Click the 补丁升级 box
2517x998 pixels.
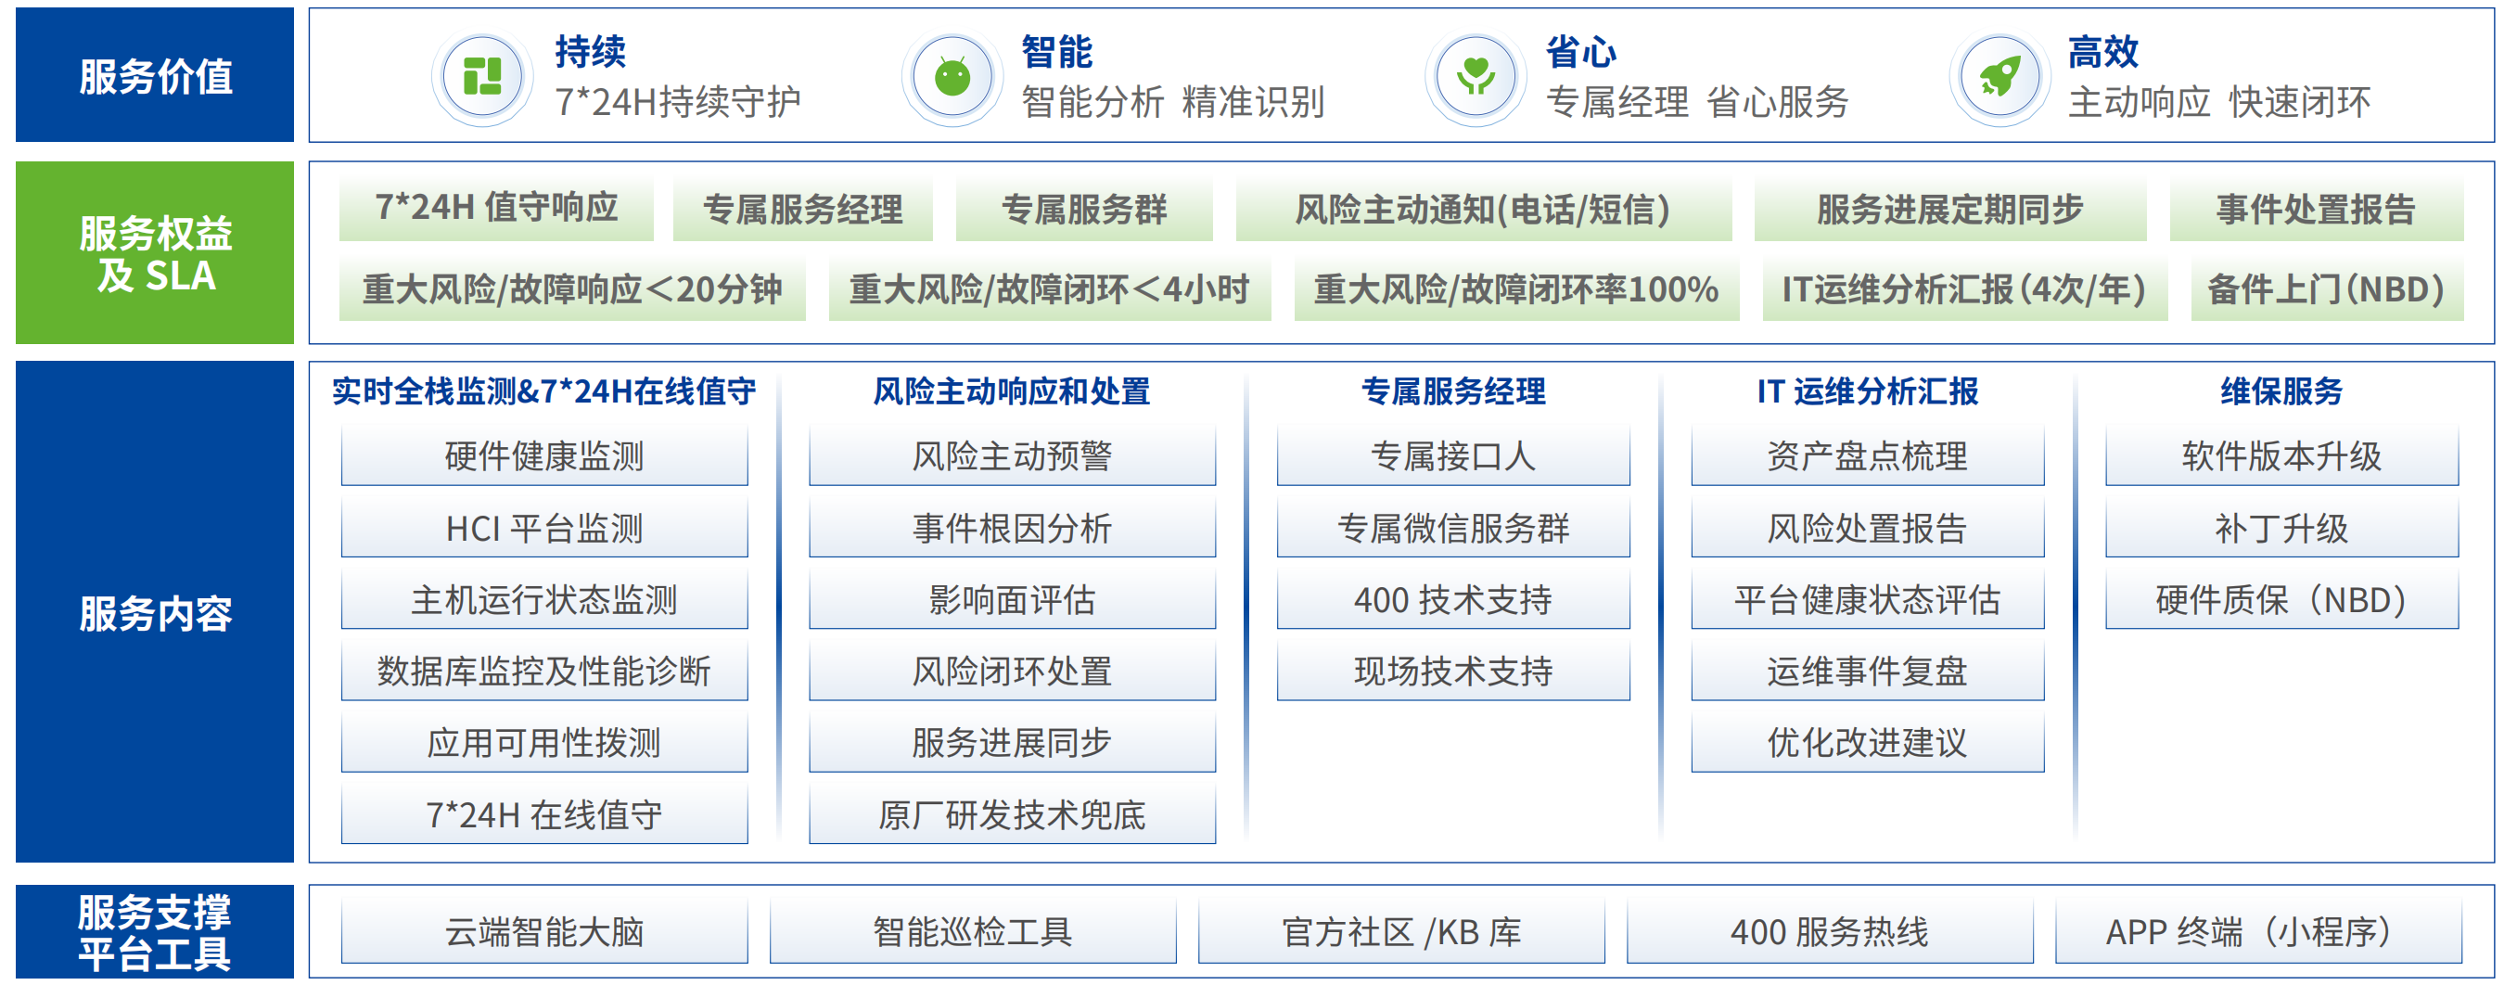[2281, 528]
